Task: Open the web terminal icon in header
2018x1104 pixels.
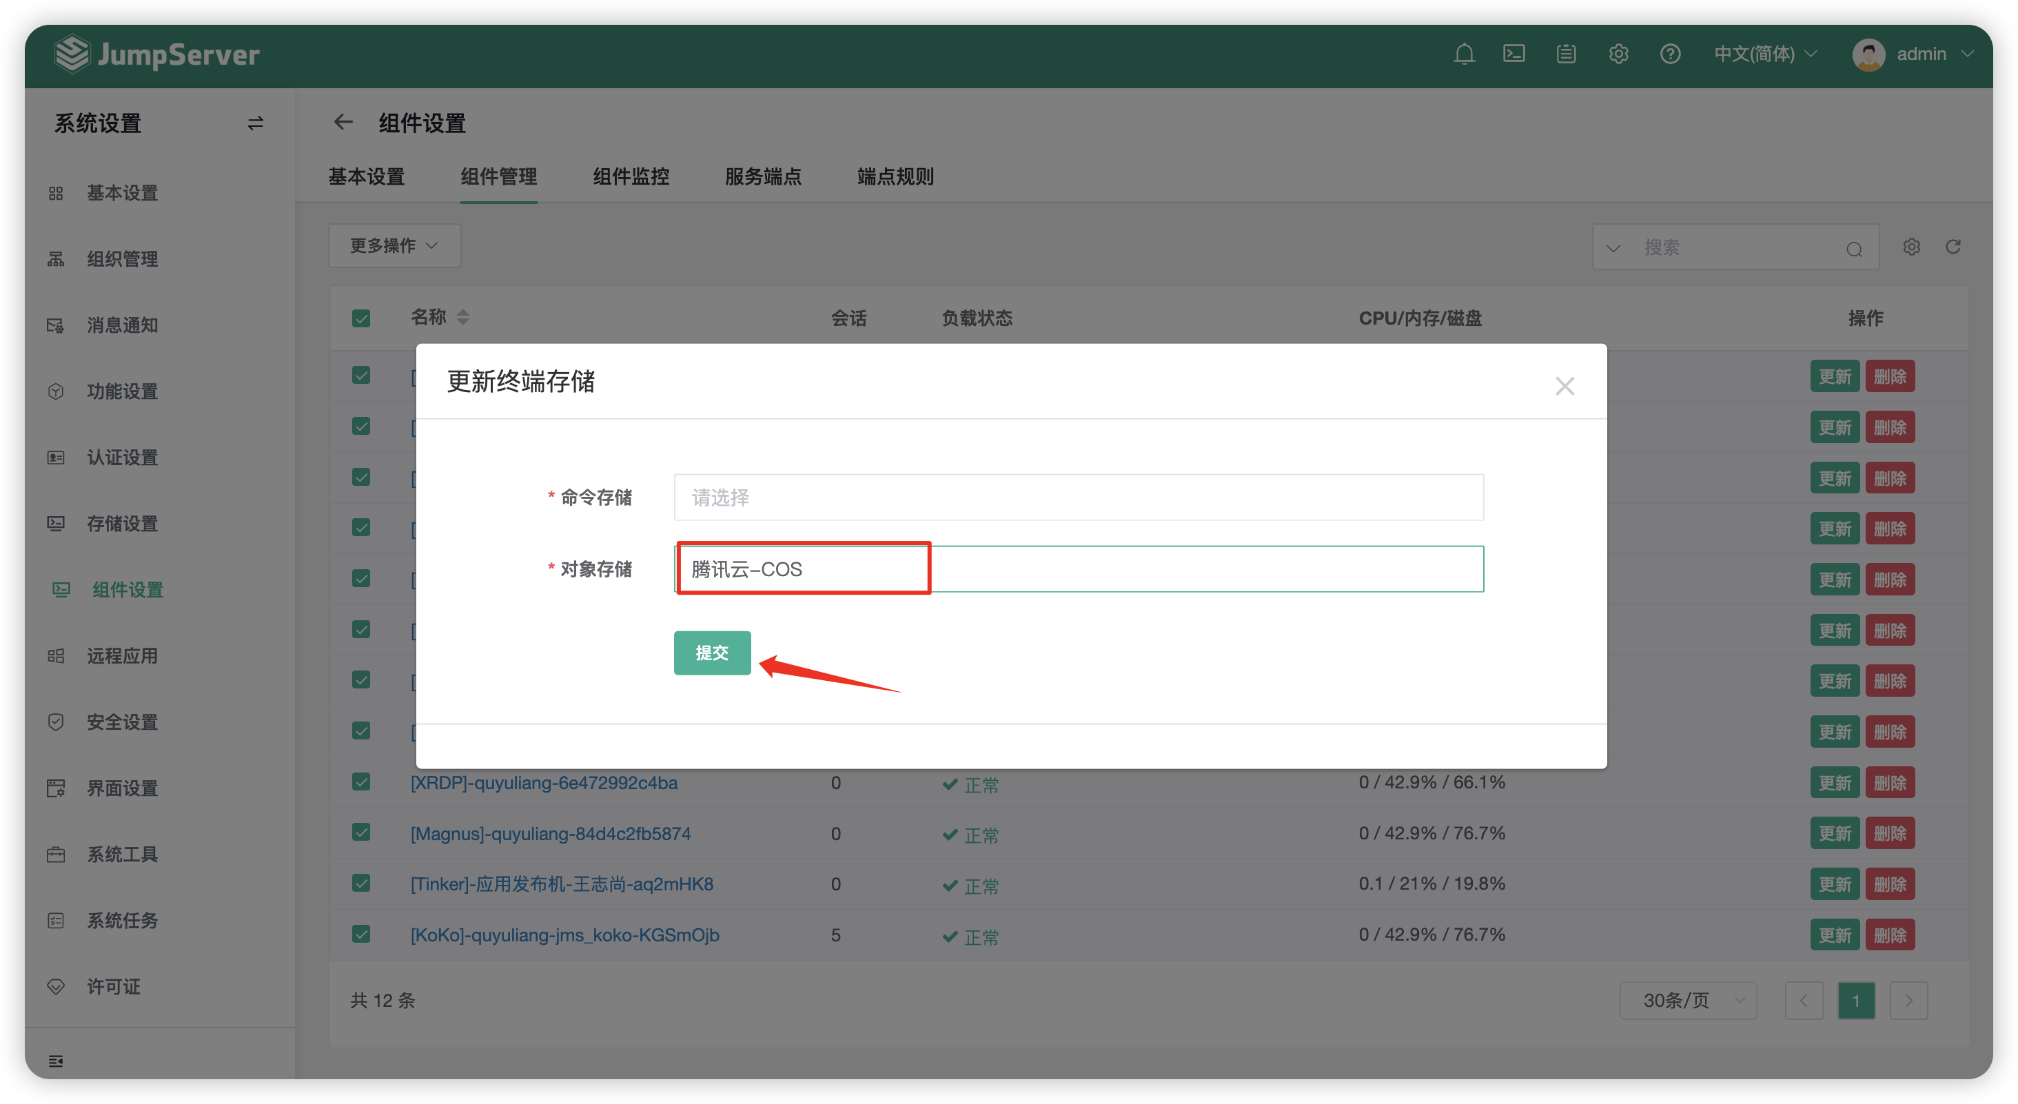Action: click(1513, 54)
